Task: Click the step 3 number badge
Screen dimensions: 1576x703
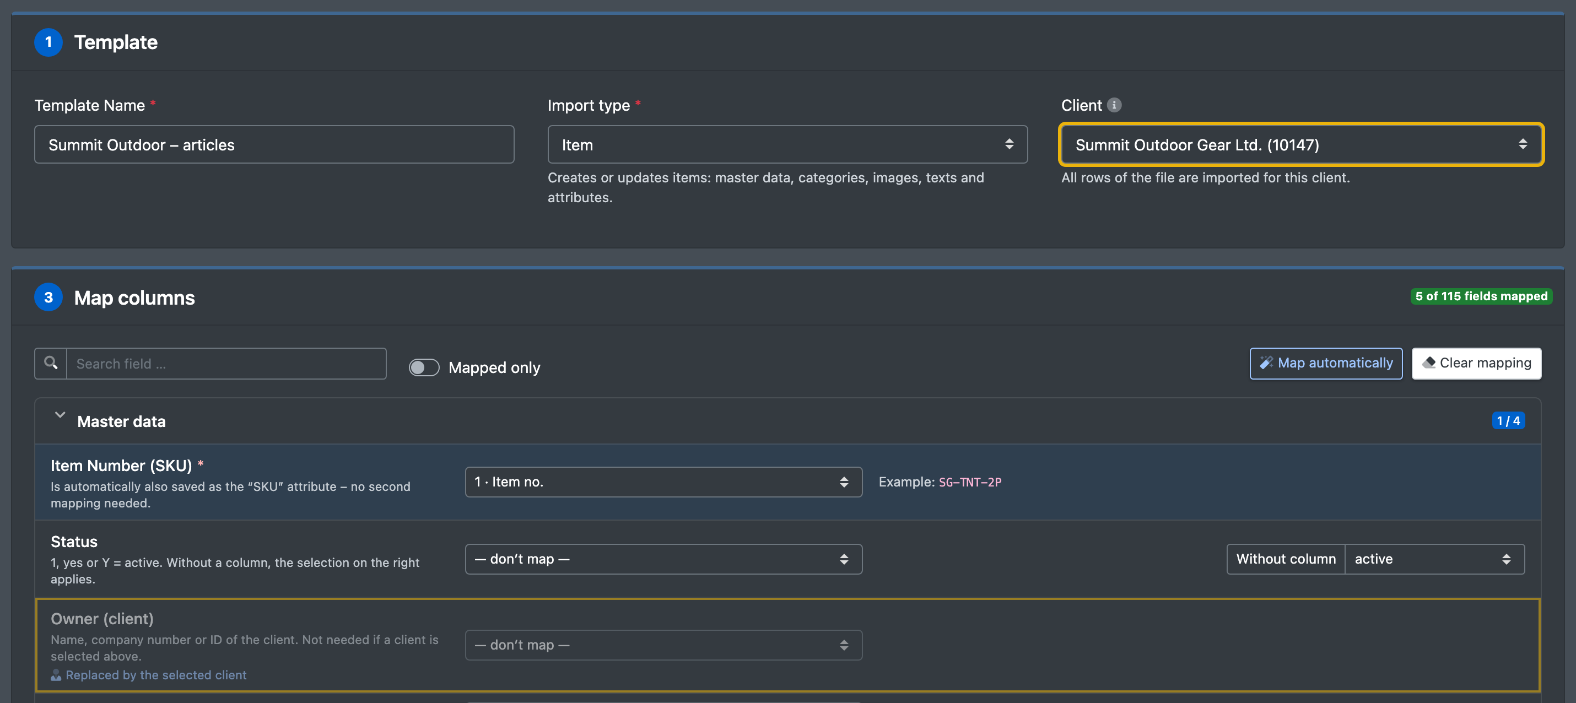Action: 48,298
